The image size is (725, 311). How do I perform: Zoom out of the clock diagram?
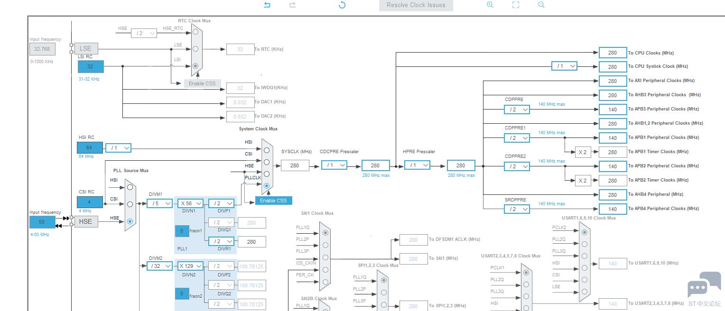point(541,5)
